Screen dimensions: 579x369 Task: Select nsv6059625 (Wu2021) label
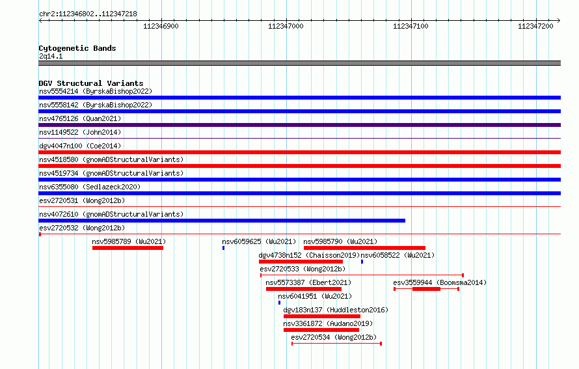[259, 241]
